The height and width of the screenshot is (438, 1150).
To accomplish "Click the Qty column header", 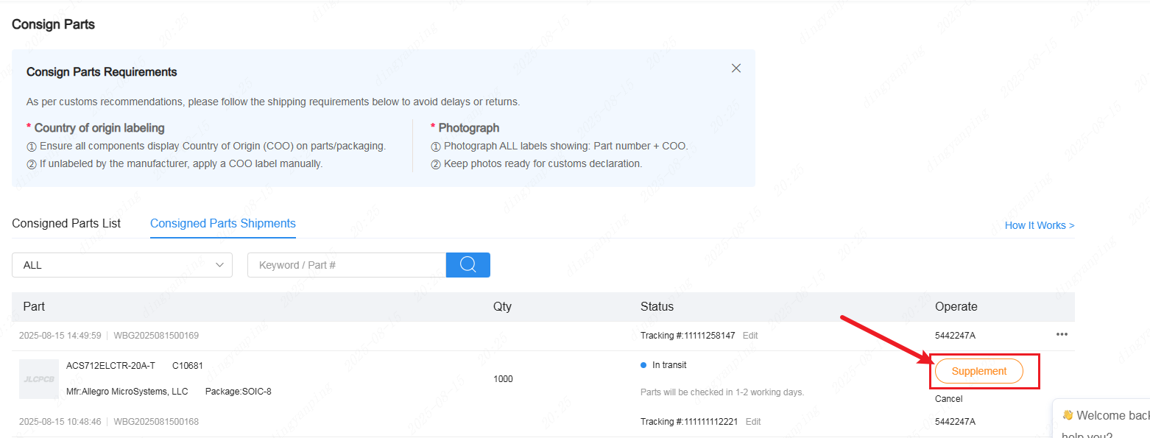I will [502, 306].
